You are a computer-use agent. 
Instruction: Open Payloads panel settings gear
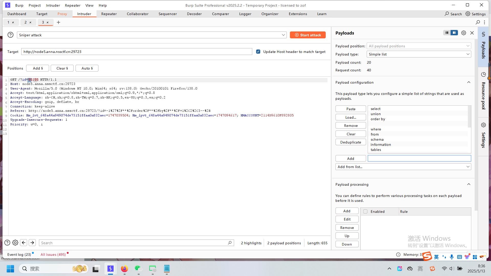[x=464, y=33]
